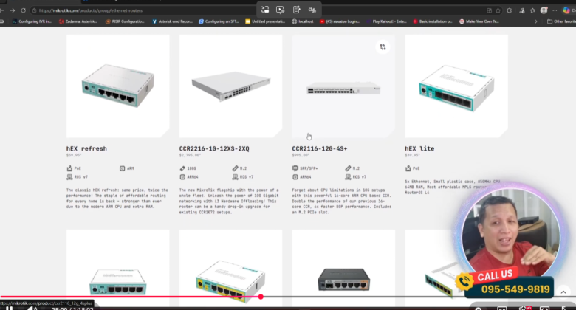Pause the video with the pause button

[9, 309]
